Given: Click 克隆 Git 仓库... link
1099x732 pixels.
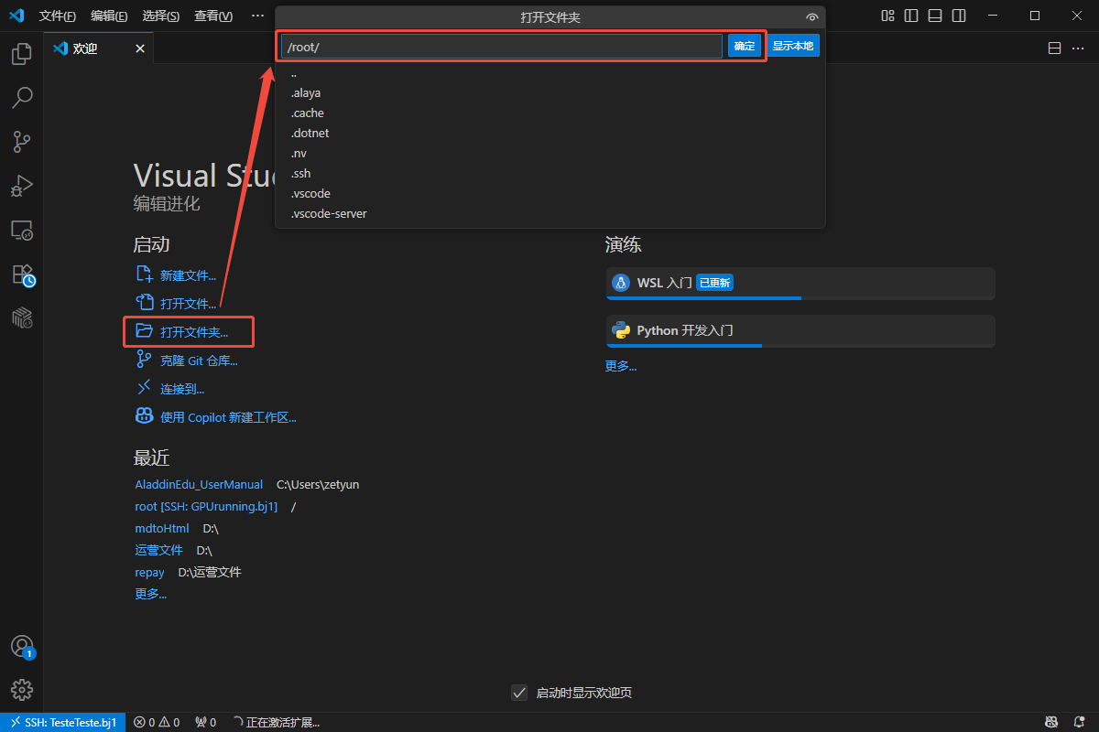Looking at the screenshot, I should (186, 361).
